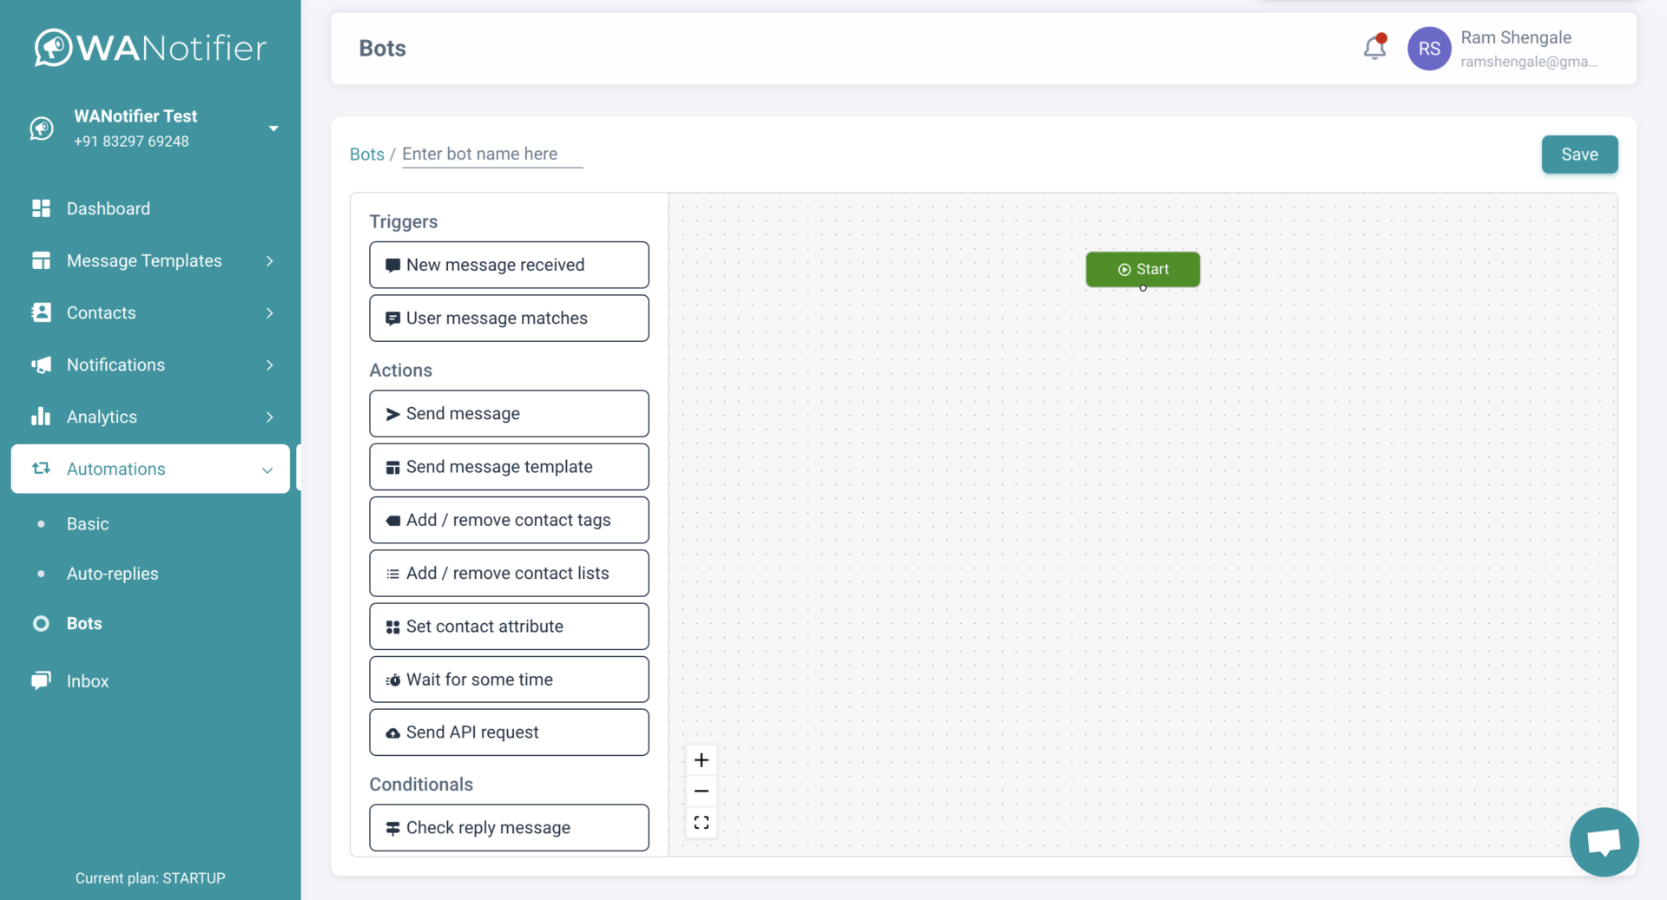Click the Message Templates icon
Screen dimensions: 1667x900
click(41, 260)
